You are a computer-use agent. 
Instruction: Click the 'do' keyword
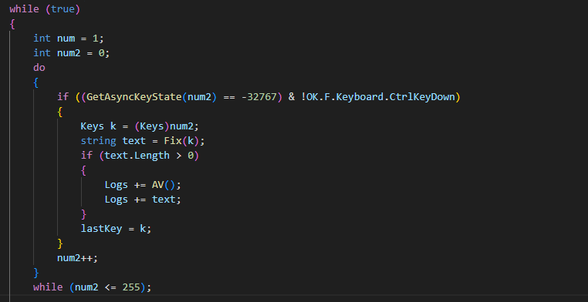39,67
